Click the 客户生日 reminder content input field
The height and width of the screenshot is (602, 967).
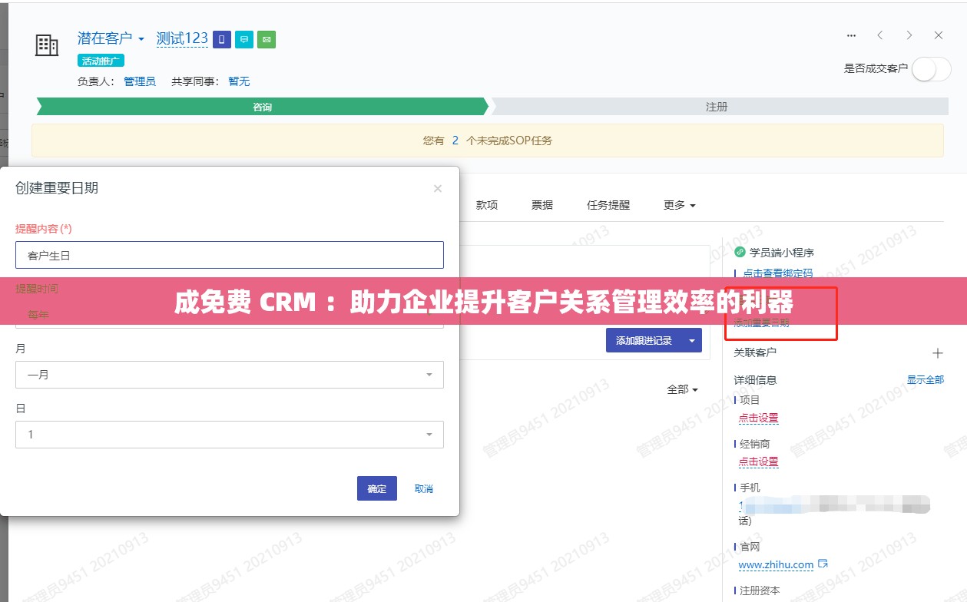(230, 255)
